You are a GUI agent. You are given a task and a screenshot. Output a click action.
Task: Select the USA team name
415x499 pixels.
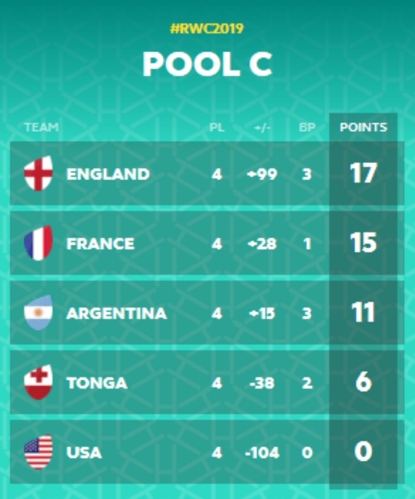coord(84,453)
